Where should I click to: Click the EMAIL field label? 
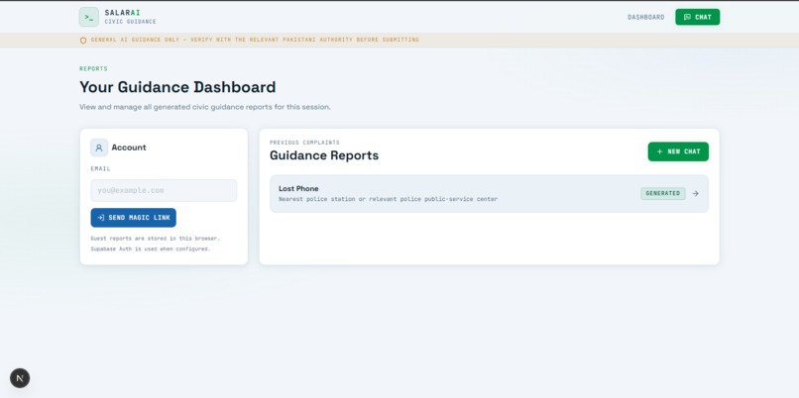tap(100, 168)
